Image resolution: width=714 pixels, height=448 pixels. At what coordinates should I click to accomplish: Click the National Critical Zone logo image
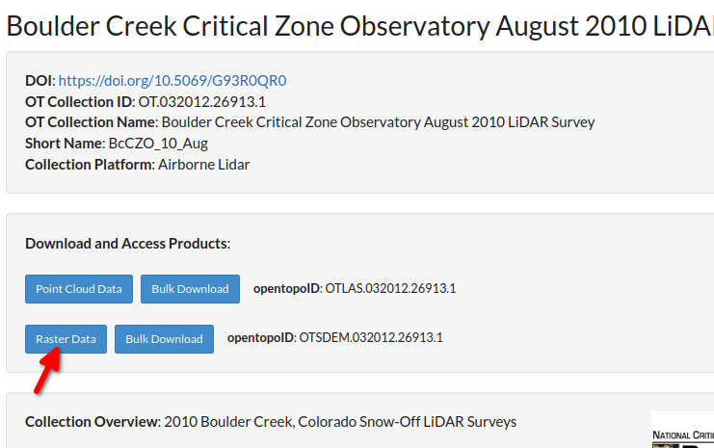tap(682, 430)
